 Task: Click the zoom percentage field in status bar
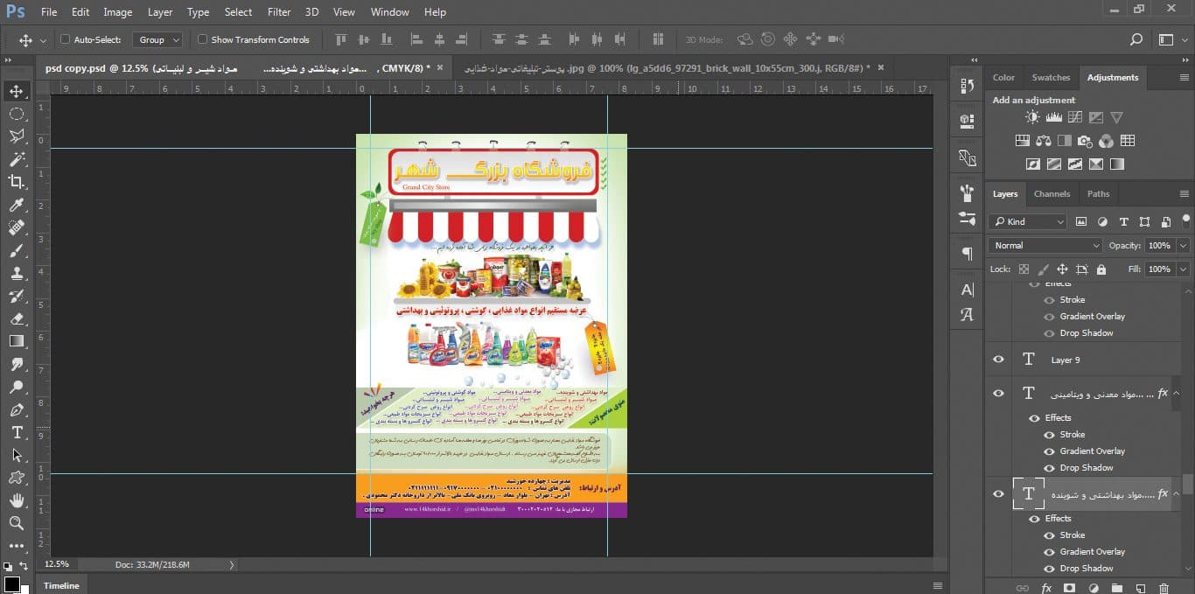[x=57, y=564]
